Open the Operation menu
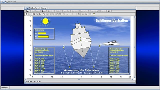The width and height of the screenshot is (160, 90). (x=66, y=11)
